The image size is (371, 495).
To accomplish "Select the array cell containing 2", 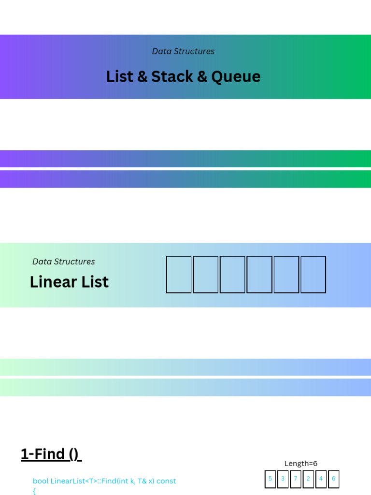I will [308, 479].
